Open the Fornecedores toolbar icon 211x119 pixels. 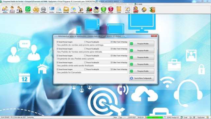point(12,10)
